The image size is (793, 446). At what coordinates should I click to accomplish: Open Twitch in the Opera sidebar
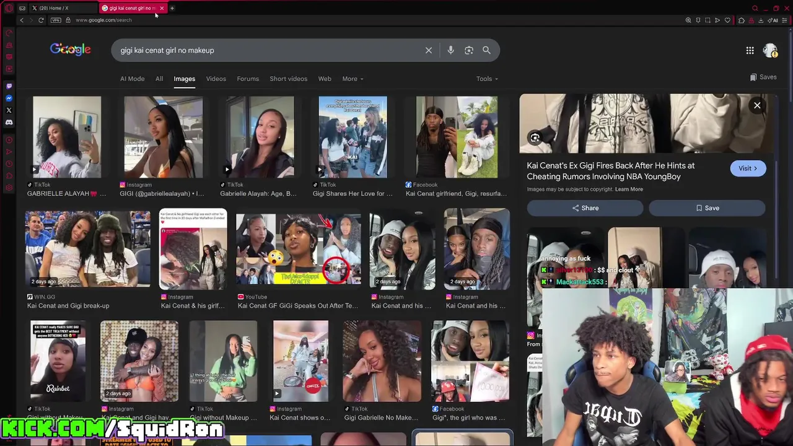(x=9, y=86)
